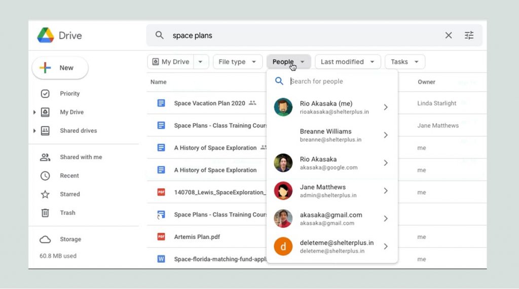
Task: Click the 60.8 MB used text
Action: click(58, 256)
